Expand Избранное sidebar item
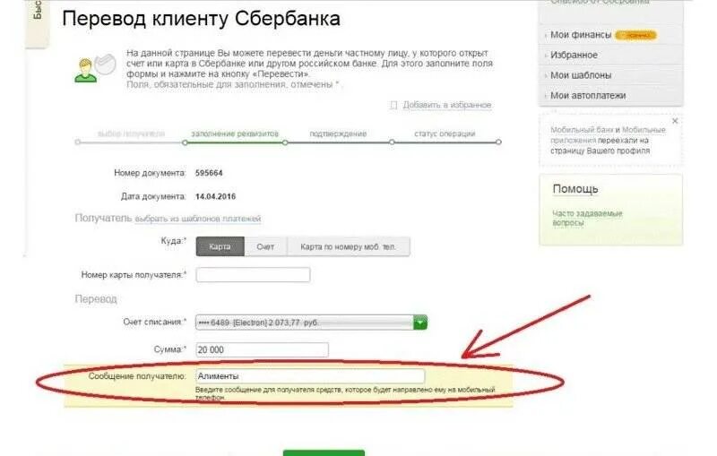717x456 pixels. pos(574,55)
